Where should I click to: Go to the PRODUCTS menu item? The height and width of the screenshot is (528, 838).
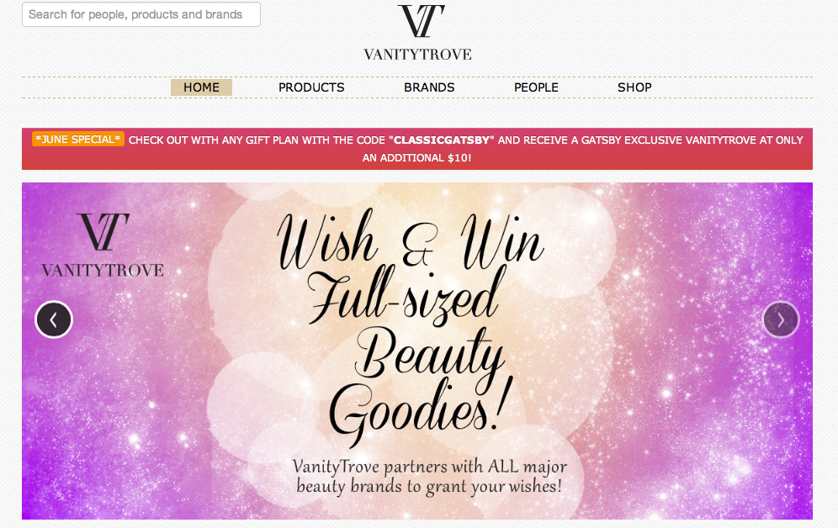tap(311, 87)
